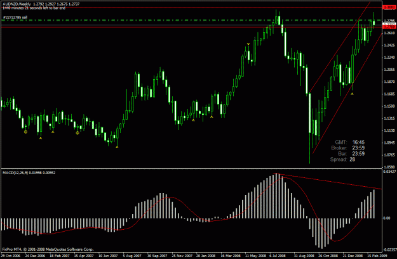397x259 pixels.
Task: Click the 1.1130 value on the price scale
Action: point(389,130)
